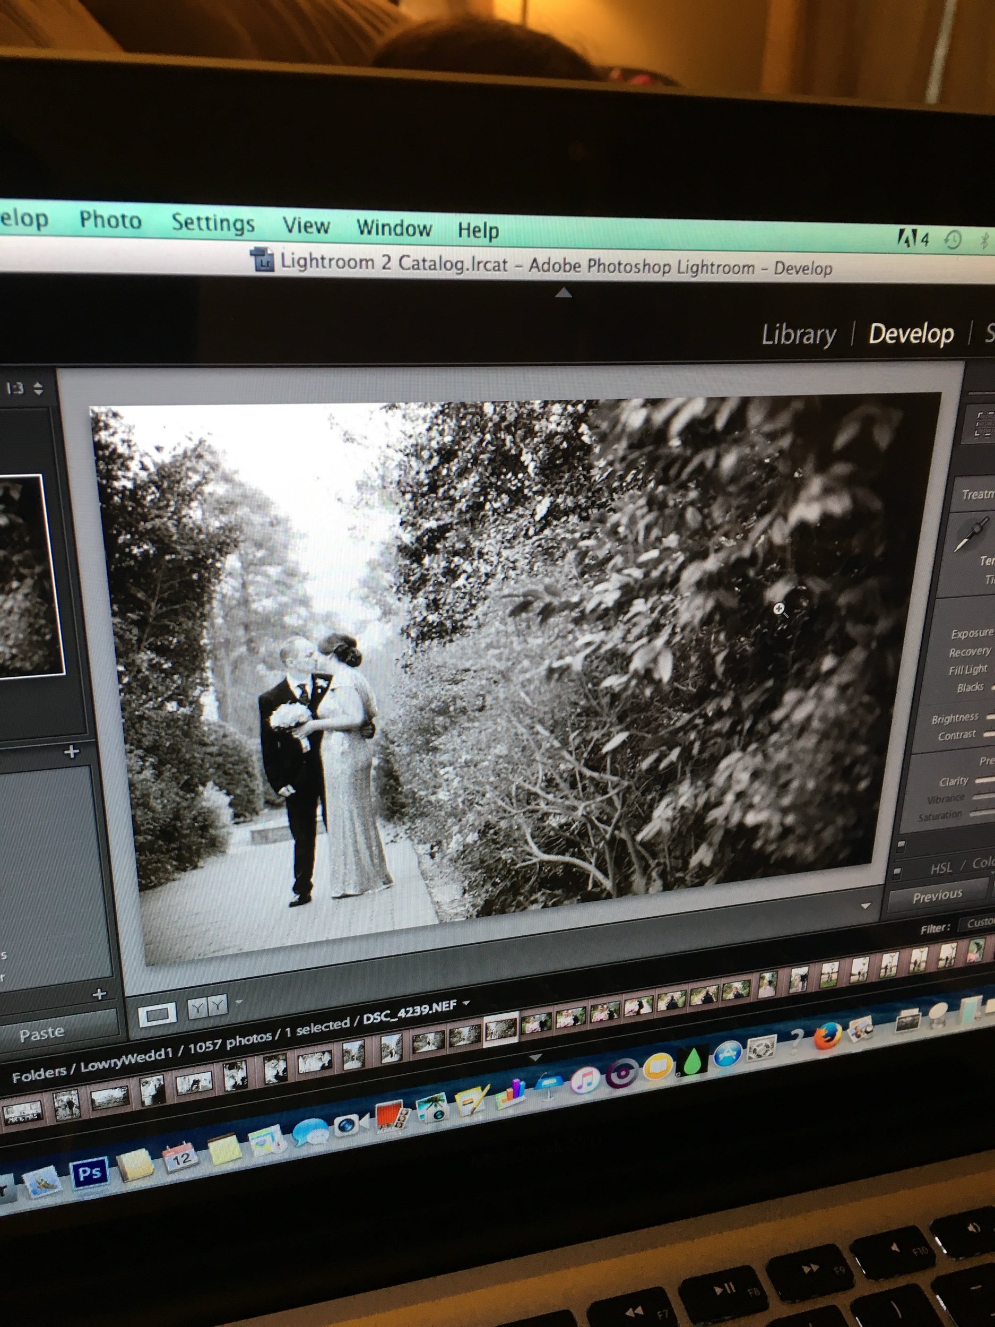This screenshot has width=995, height=1327.
Task: Open the View menu
Action: (306, 226)
